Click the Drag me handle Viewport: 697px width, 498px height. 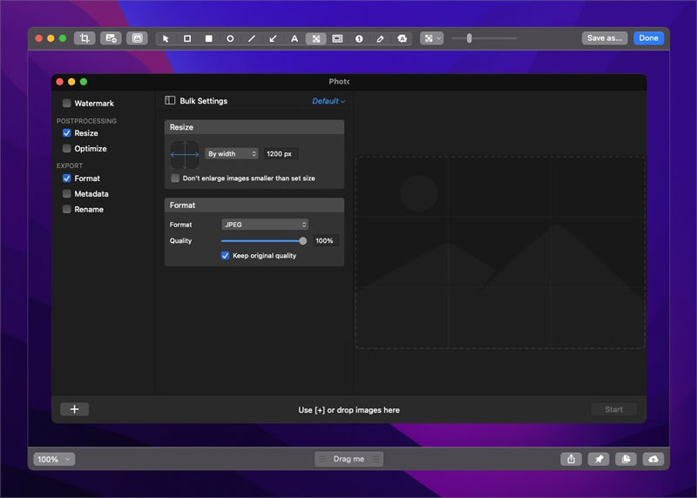click(x=349, y=459)
